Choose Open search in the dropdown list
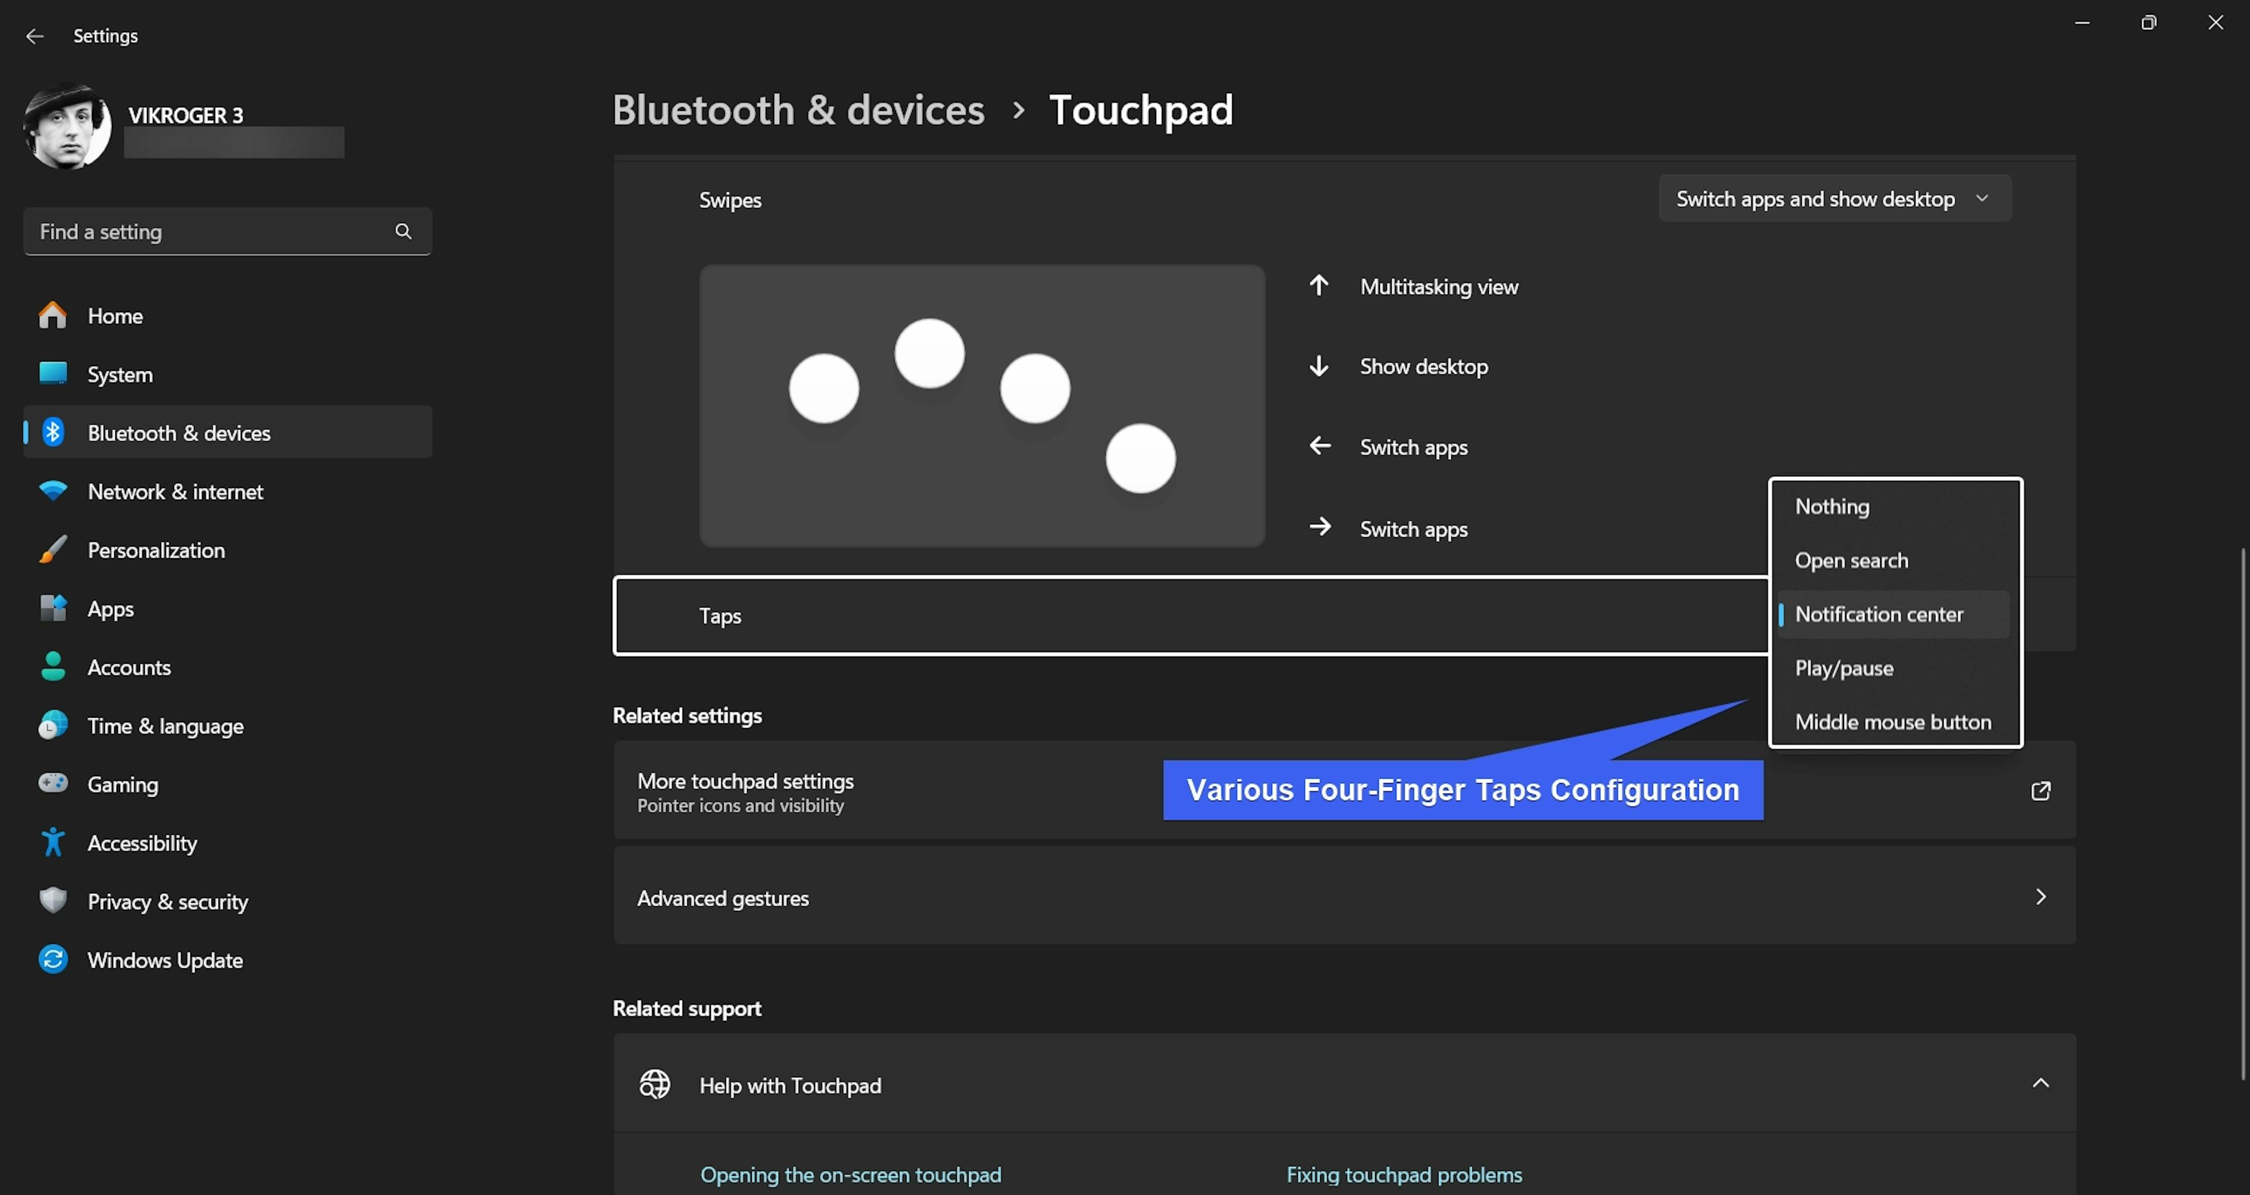The height and width of the screenshot is (1195, 2250). pos(1851,561)
